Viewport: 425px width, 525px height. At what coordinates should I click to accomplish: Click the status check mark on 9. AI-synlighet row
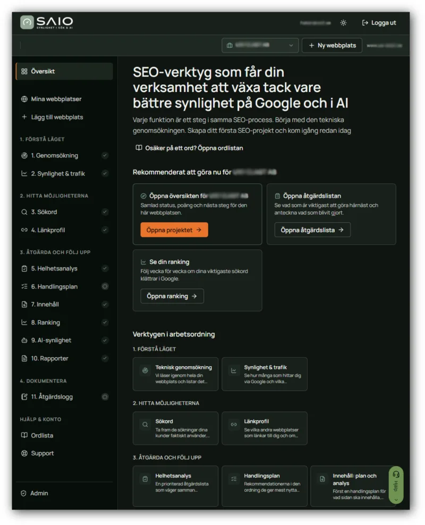[105, 340]
